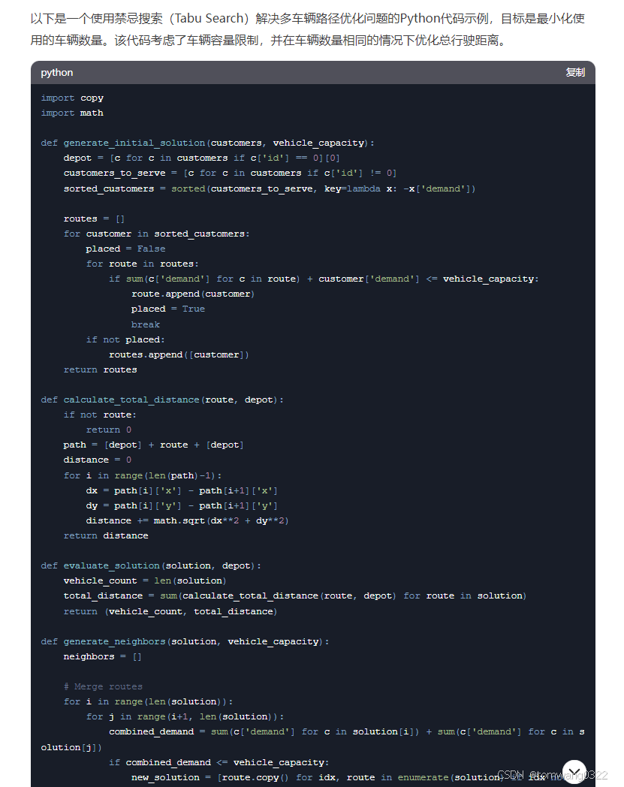Click the line 'import copy'

(72, 98)
